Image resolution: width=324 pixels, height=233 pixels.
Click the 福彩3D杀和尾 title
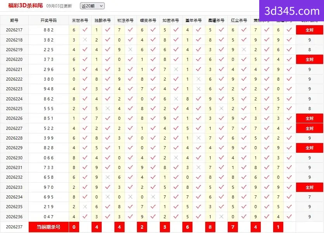click(x=26, y=5)
